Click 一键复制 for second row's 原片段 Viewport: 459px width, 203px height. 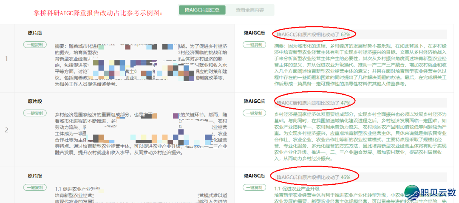tap(35, 113)
